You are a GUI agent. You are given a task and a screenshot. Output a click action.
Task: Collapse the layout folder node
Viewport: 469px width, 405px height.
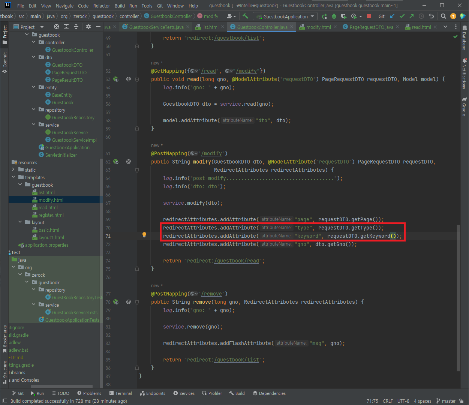point(20,222)
